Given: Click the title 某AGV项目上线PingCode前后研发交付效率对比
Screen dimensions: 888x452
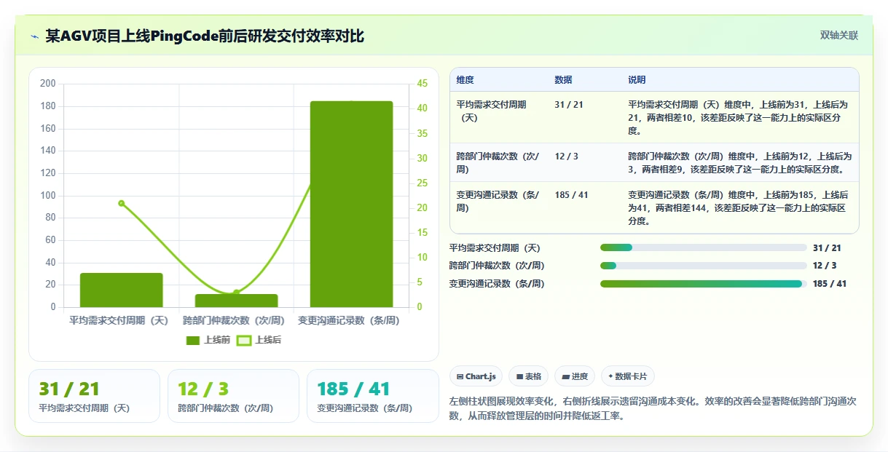Looking at the screenshot, I should [205, 36].
